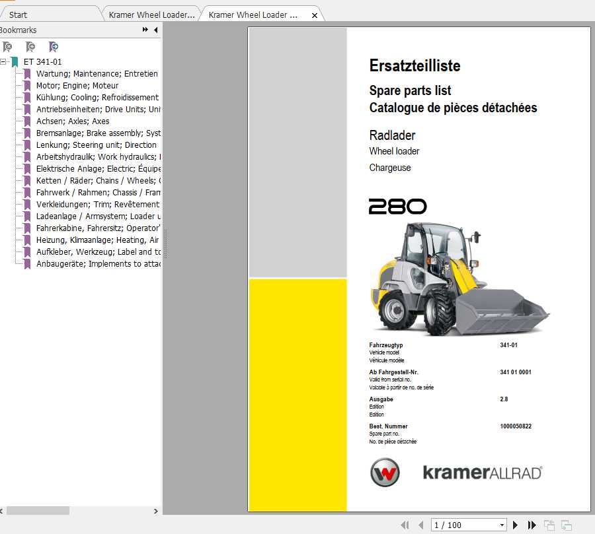Go to first page button

tap(405, 525)
